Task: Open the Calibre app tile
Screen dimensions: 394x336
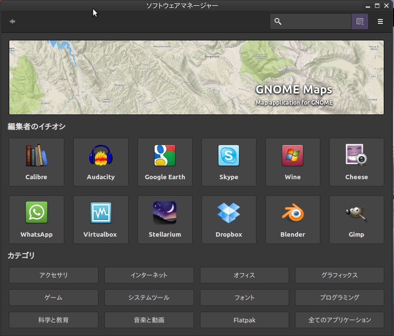Action: [x=37, y=162]
